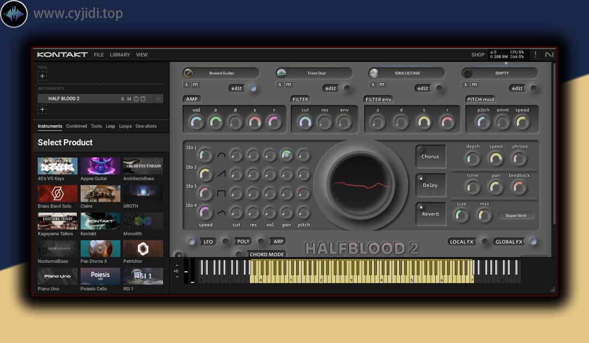Toggle the Delay effect

tap(430, 185)
